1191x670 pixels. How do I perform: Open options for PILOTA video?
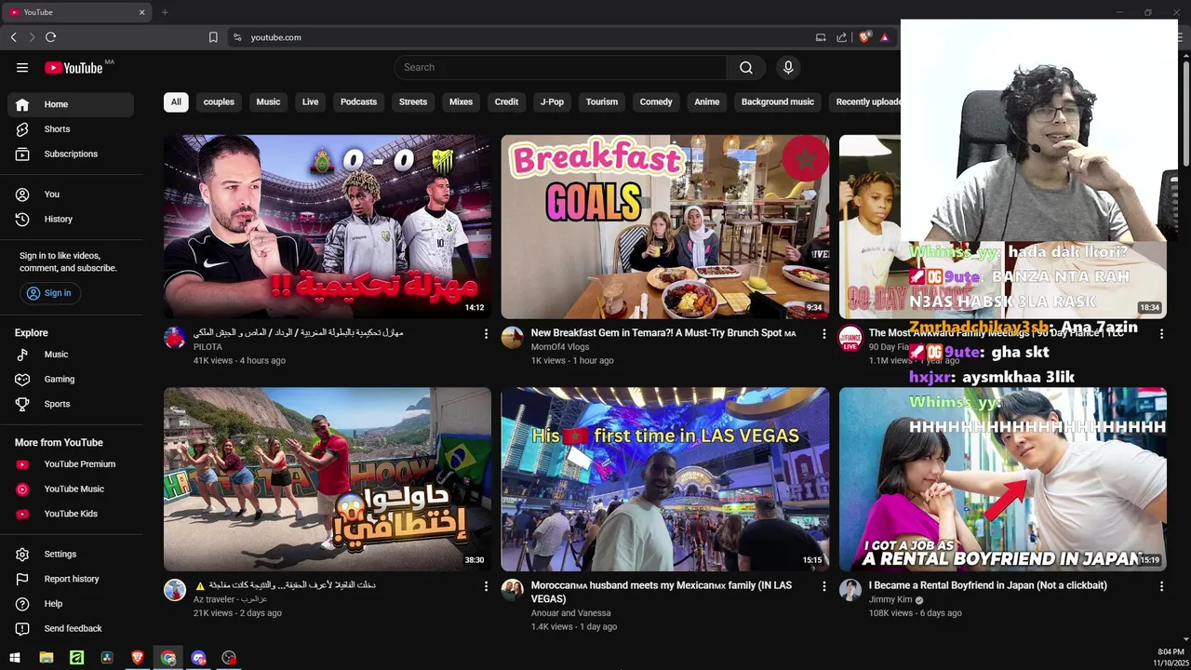486,333
